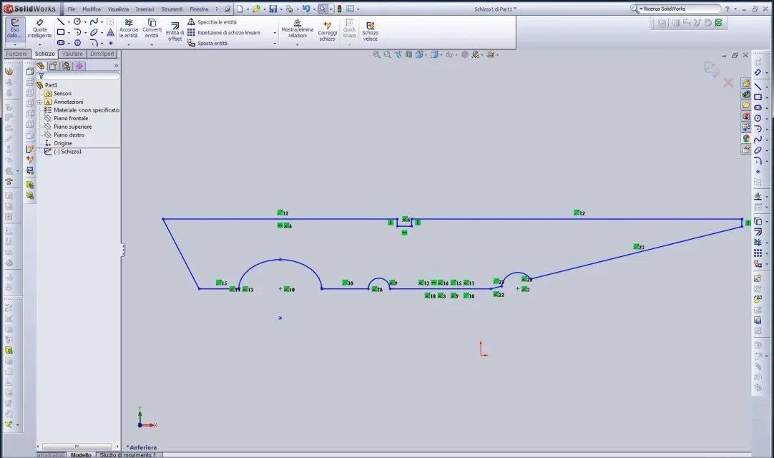Click the Print icon
This screenshot has width=774, height=458.
pos(289,9)
